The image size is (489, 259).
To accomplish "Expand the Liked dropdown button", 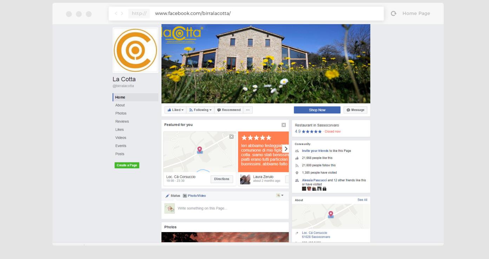I will pos(175,110).
